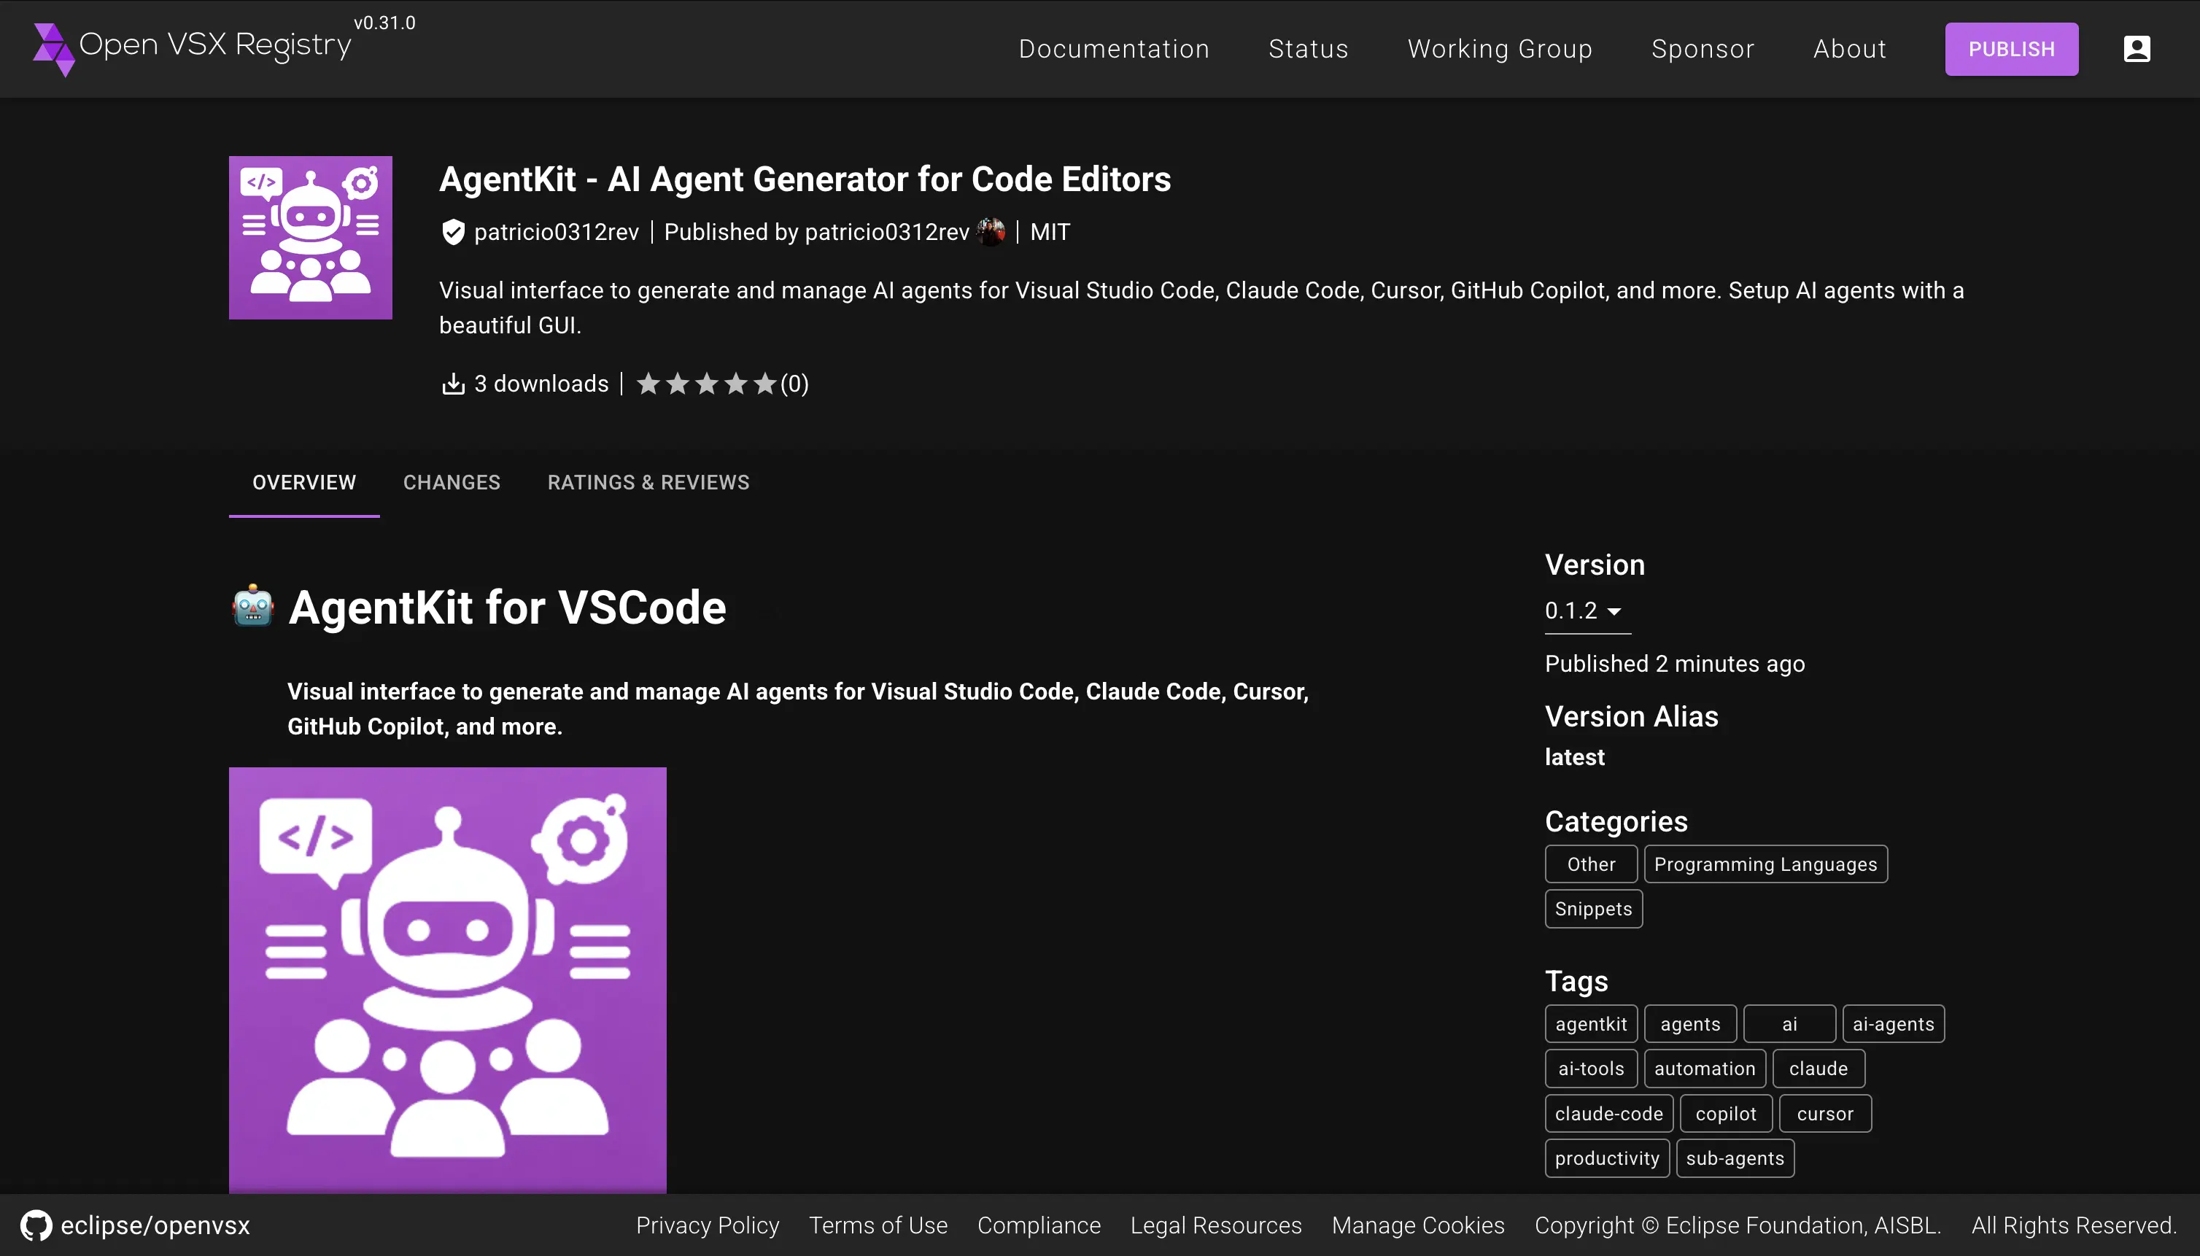Click the purple Publish button
This screenshot has height=1256, width=2200.
[x=2011, y=49]
